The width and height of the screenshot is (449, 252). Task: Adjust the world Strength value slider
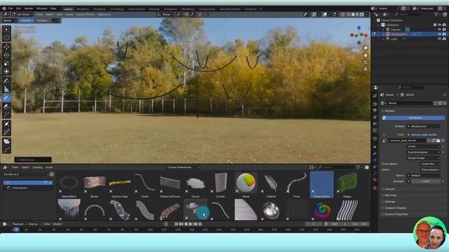425,181
